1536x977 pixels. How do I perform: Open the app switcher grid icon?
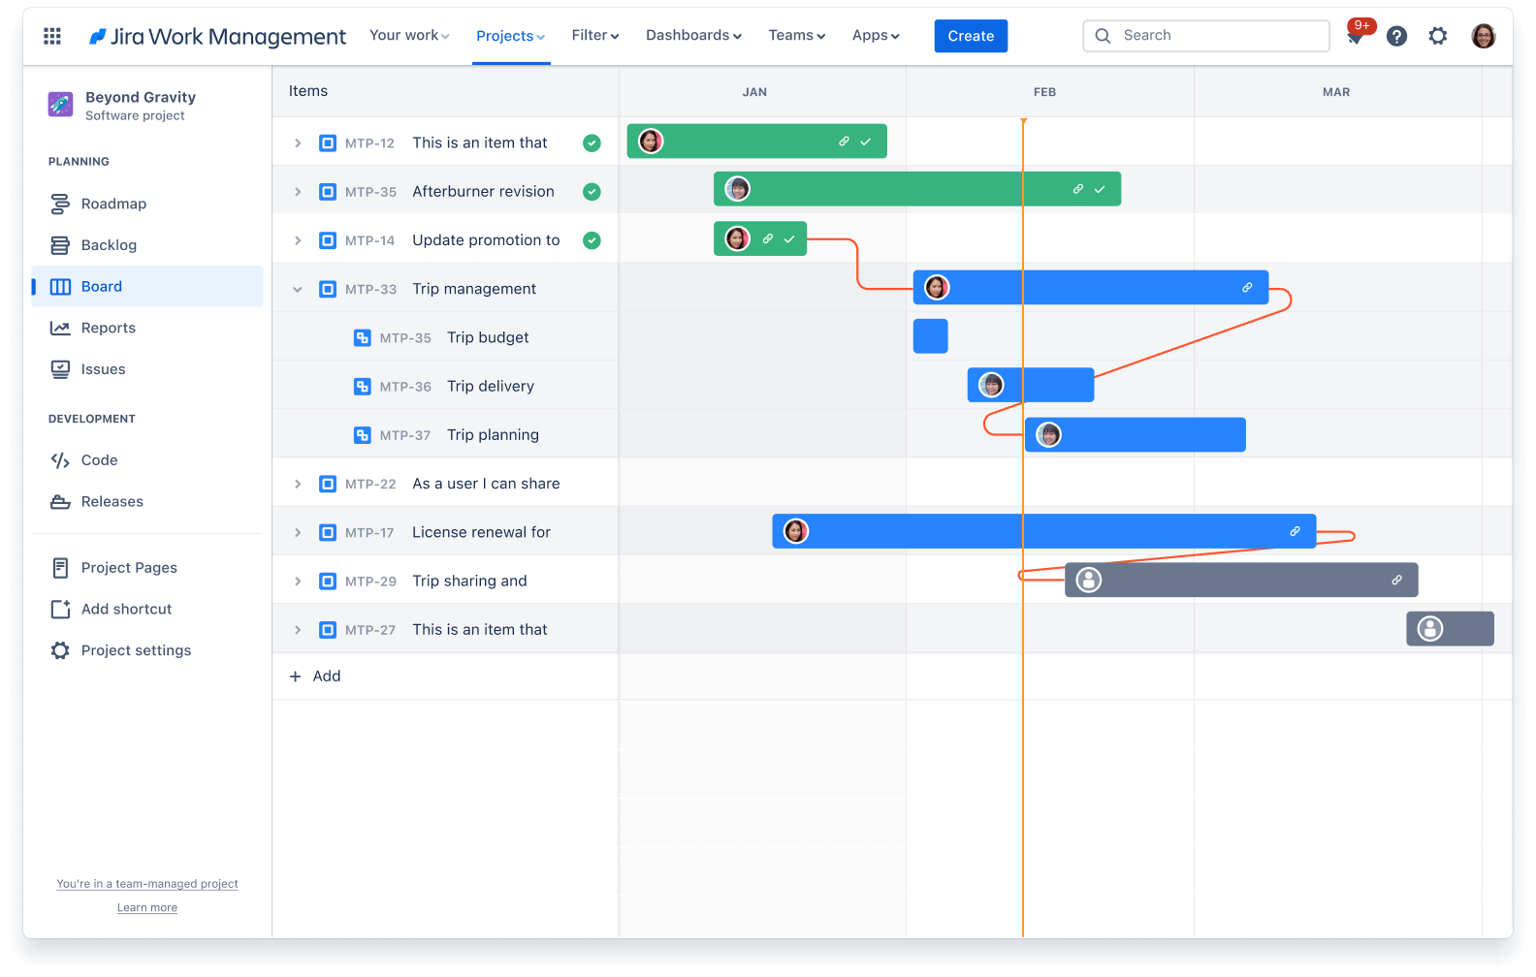pyautogui.click(x=52, y=36)
